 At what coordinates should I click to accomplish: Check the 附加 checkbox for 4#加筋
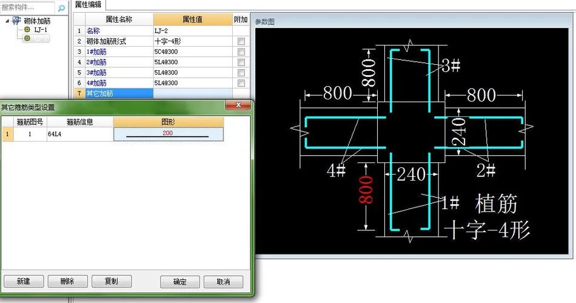(241, 83)
